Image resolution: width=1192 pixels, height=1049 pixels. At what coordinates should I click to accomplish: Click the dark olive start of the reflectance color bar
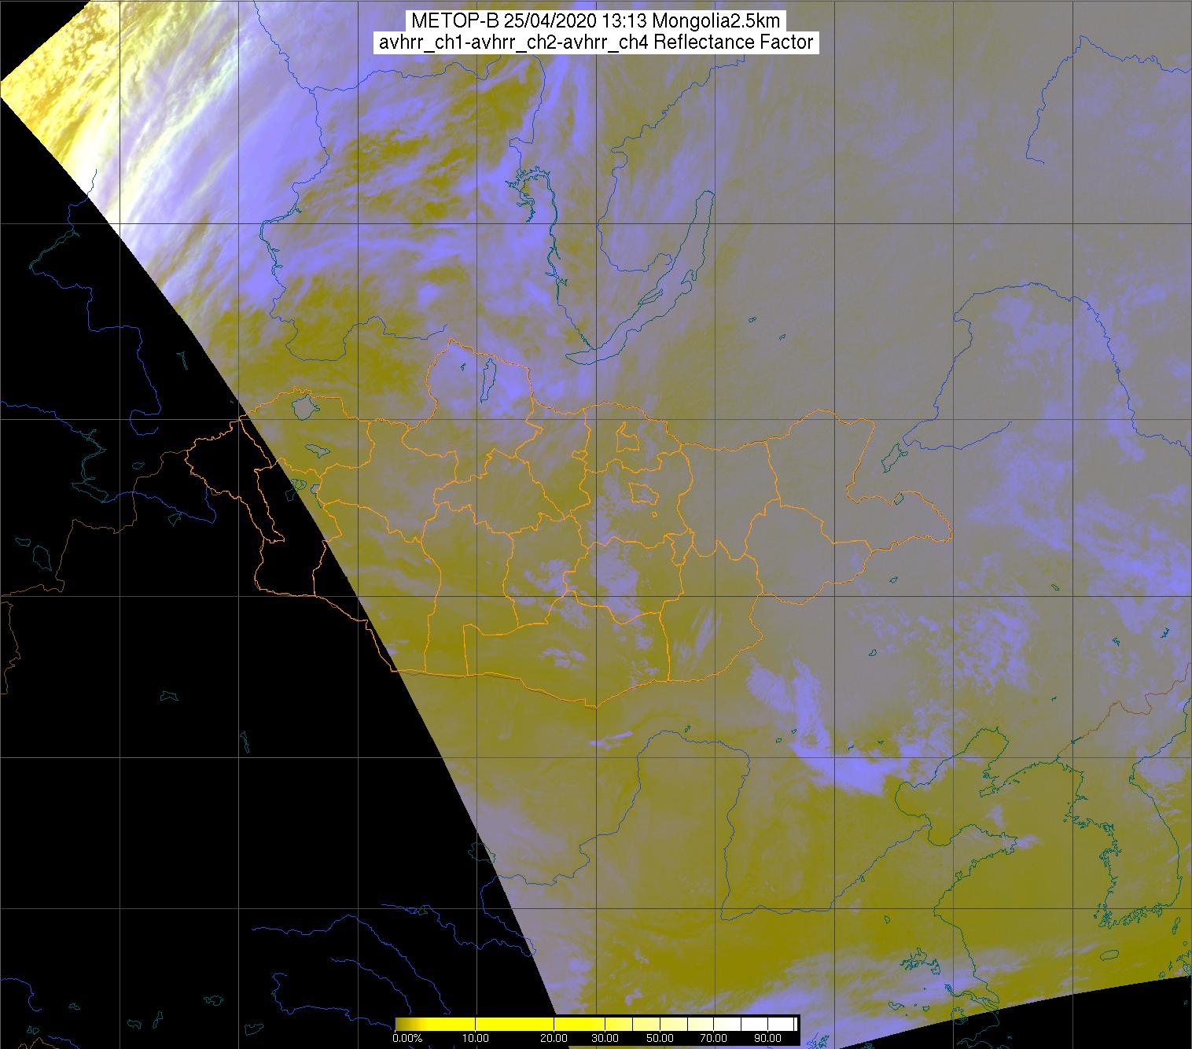403,1024
